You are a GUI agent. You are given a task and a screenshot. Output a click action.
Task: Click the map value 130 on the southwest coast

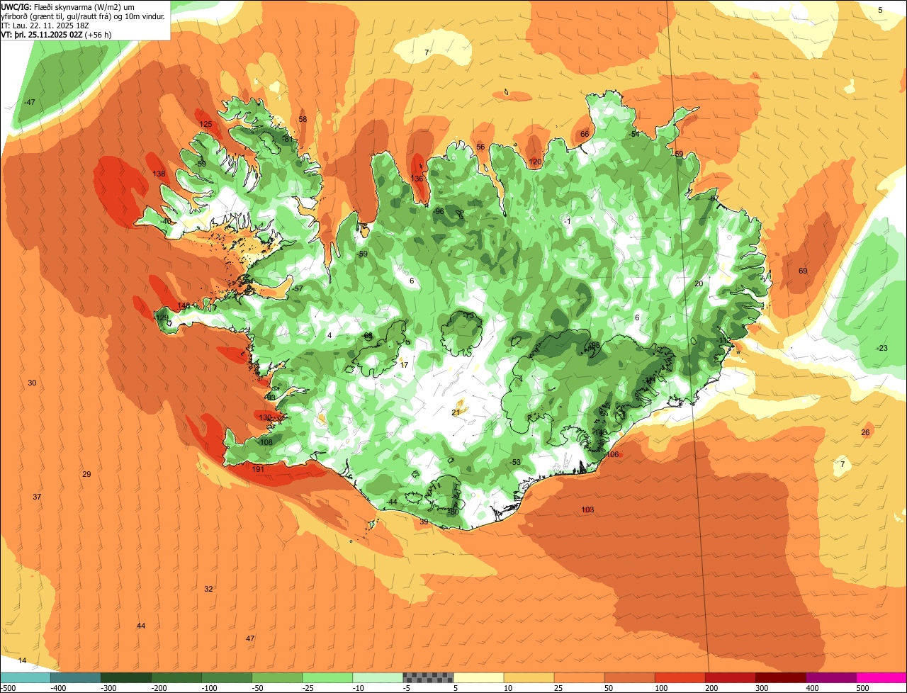pos(265,418)
